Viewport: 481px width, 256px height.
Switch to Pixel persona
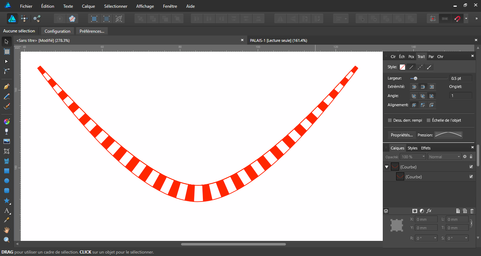tap(24, 18)
